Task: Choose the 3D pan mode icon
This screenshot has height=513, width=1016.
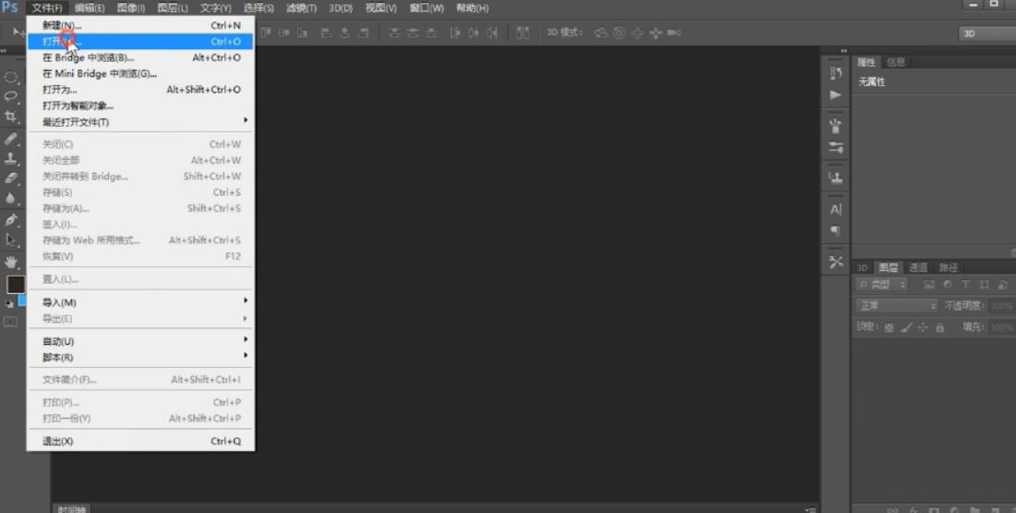Action: pos(637,32)
